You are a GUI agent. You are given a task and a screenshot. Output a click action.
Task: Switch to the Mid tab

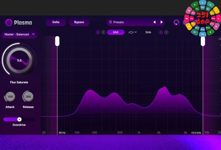pyautogui.click(x=116, y=32)
